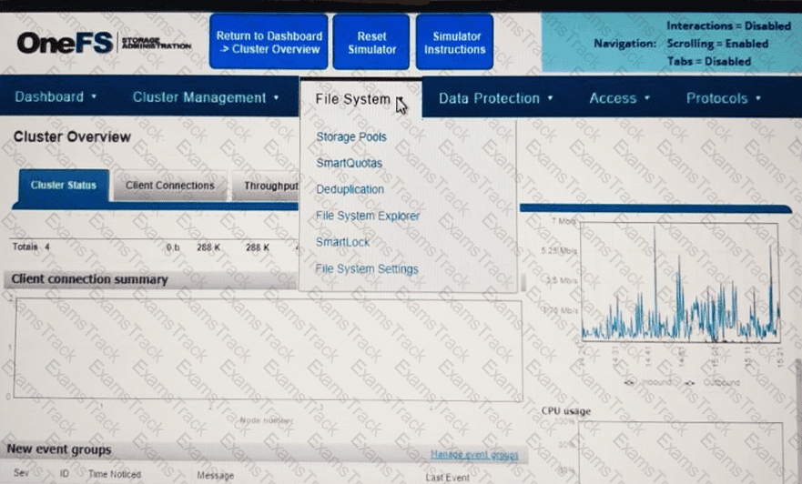
Task: Select File System Explorer option
Action: tap(368, 216)
